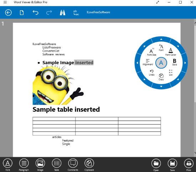
Task: Save the document
Action: (172, 165)
